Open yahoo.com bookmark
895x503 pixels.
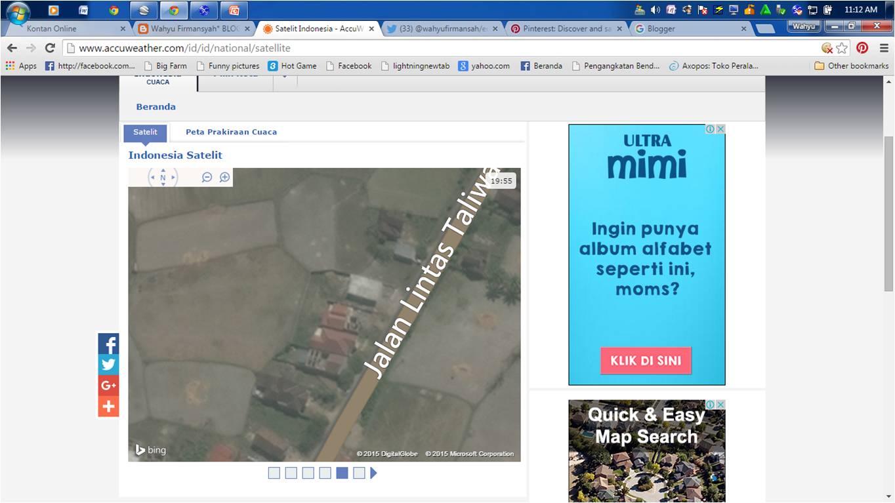coord(484,66)
